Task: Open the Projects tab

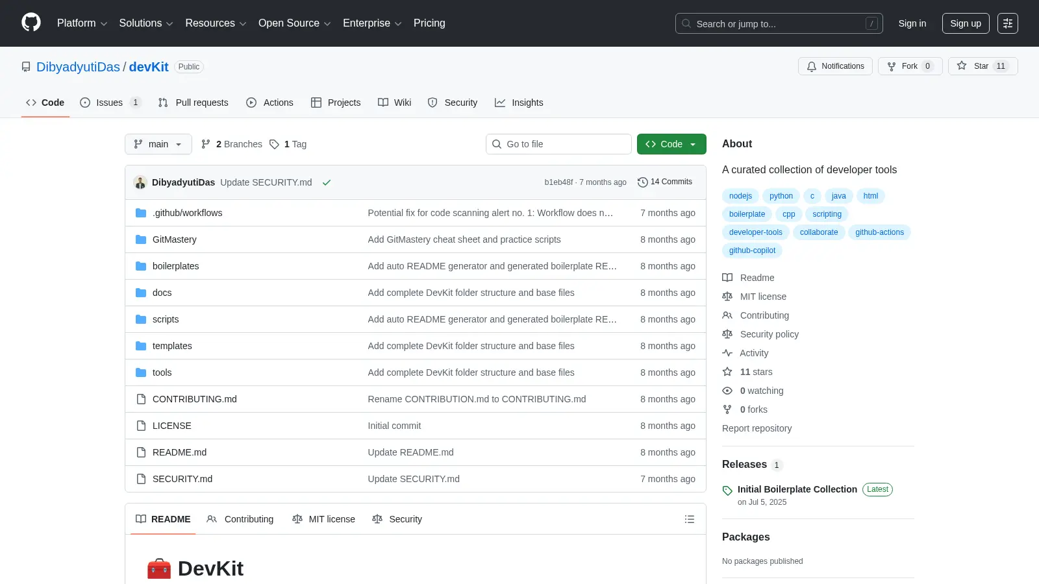Action: [x=336, y=103]
